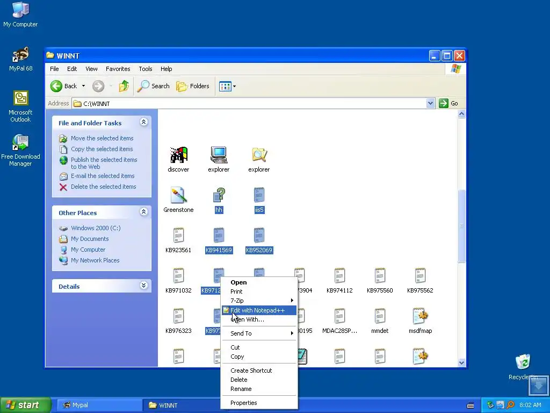Choose Delete in the context menu
Image resolution: width=550 pixels, height=413 pixels.
(x=259, y=380)
